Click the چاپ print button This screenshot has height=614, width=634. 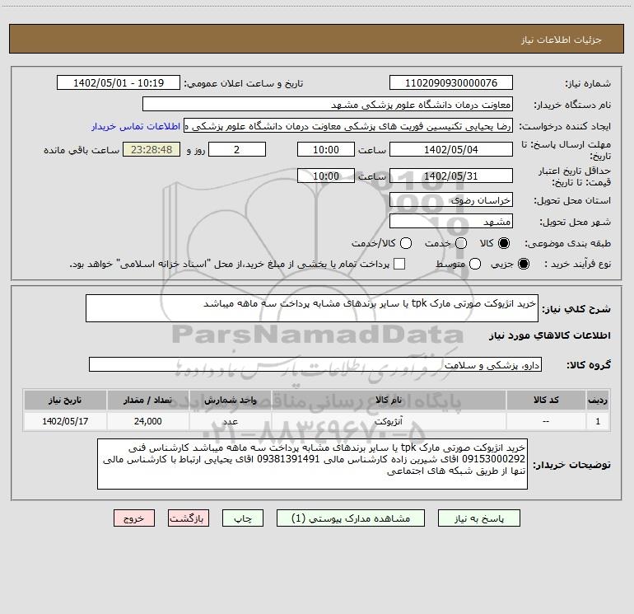[243, 518]
